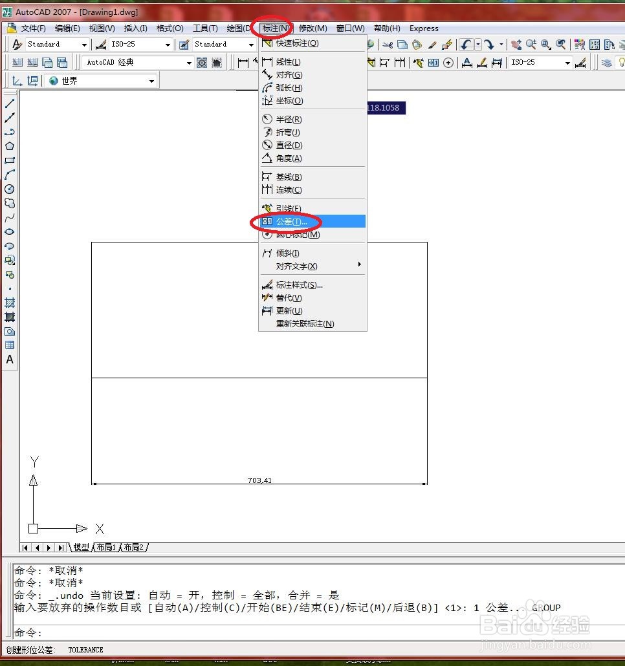Open the 修改(M) menu
625x666 pixels.
312,28
